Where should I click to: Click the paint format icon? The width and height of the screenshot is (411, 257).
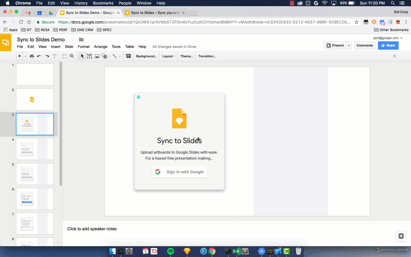[54, 56]
